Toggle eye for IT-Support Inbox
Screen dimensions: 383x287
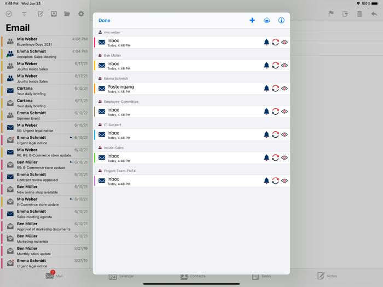tap(285, 134)
